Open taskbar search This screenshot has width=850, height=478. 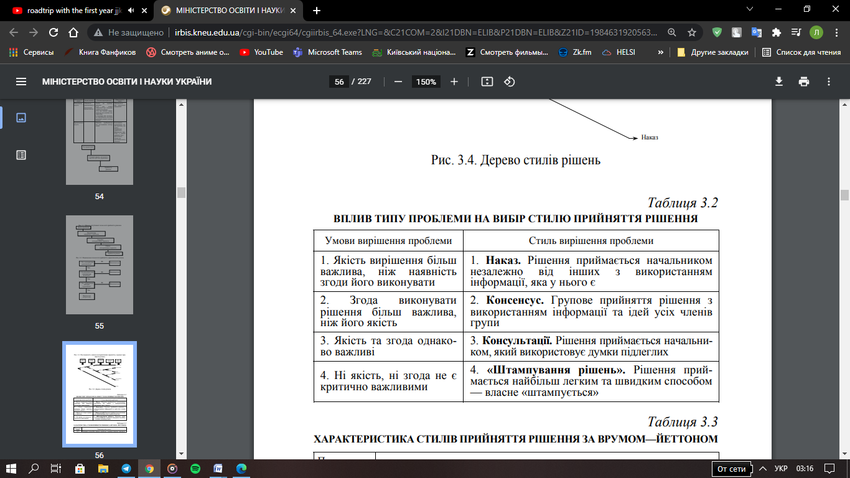35,468
